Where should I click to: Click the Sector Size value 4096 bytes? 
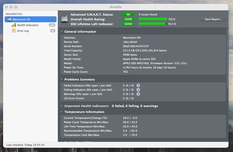[x=130, y=55]
